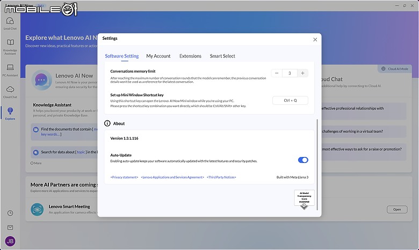Click 'Conversations memory limit' label
This screenshot has width=419, height=250.
click(133, 71)
